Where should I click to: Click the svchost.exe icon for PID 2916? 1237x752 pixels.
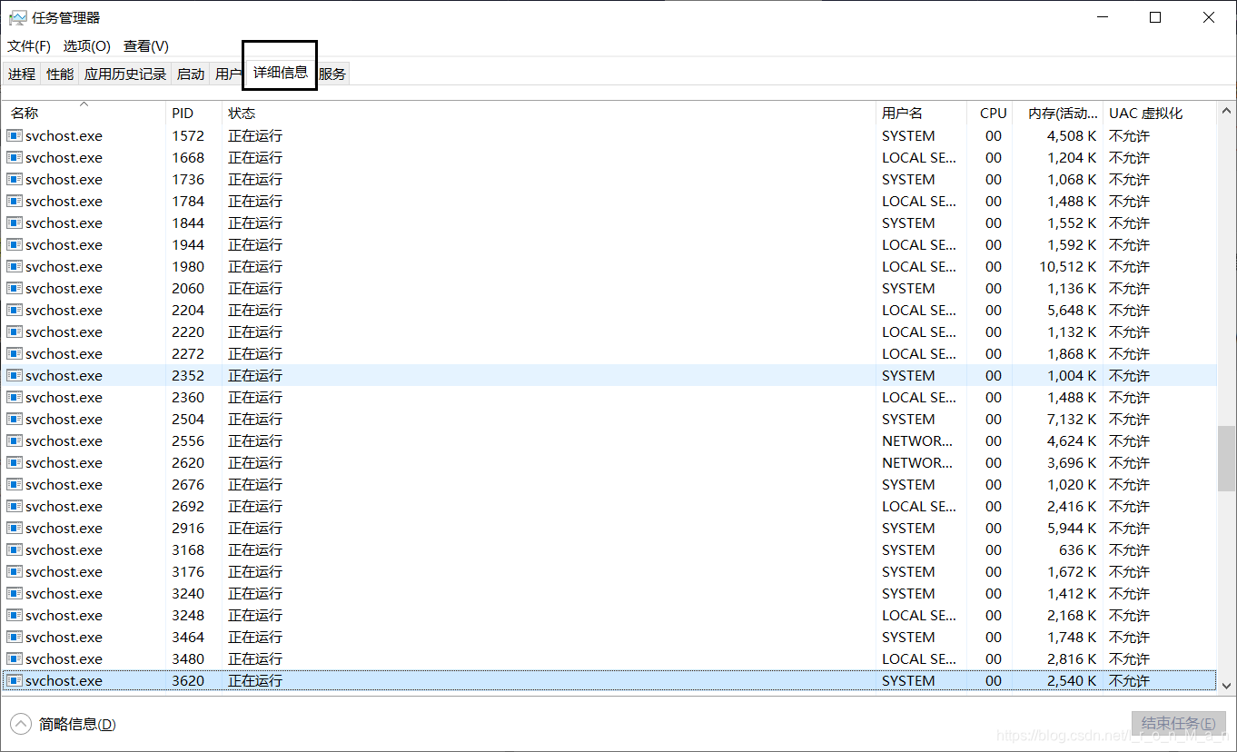pyautogui.click(x=15, y=528)
